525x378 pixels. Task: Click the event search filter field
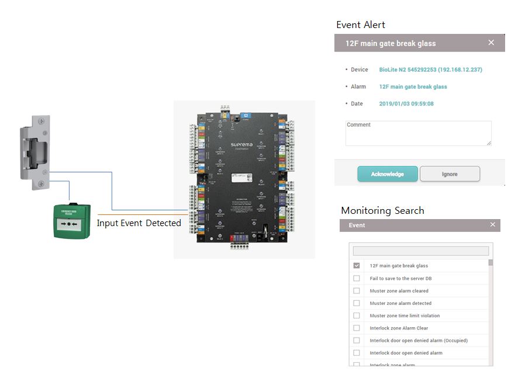[420, 251]
